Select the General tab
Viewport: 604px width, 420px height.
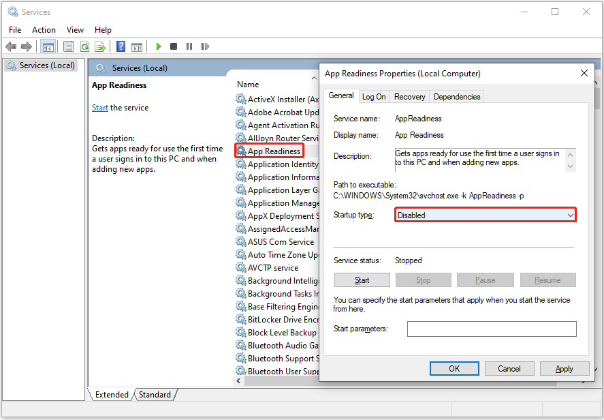[341, 95]
